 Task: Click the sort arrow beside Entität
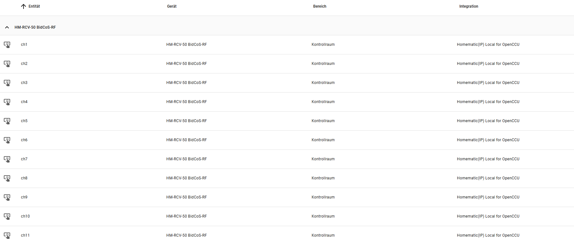tap(24, 6)
